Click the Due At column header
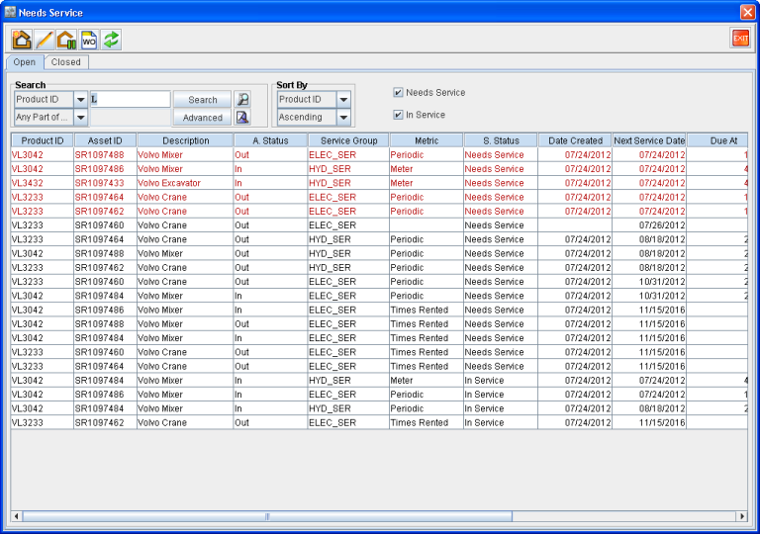The height and width of the screenshot is (534, 760). click(717, 140)
